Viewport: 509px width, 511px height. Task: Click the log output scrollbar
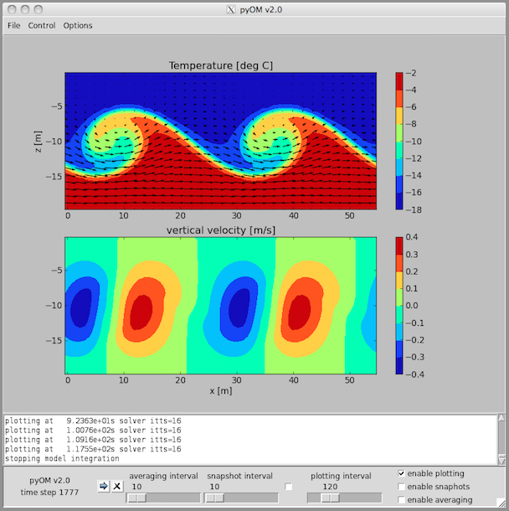[500, 439]
